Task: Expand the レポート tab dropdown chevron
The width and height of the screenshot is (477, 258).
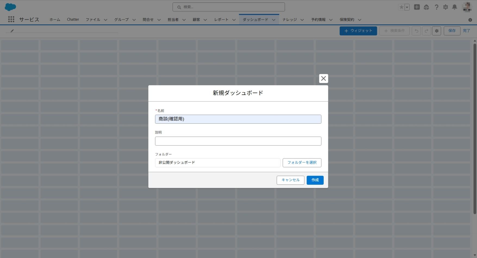Action: point(234,20)
